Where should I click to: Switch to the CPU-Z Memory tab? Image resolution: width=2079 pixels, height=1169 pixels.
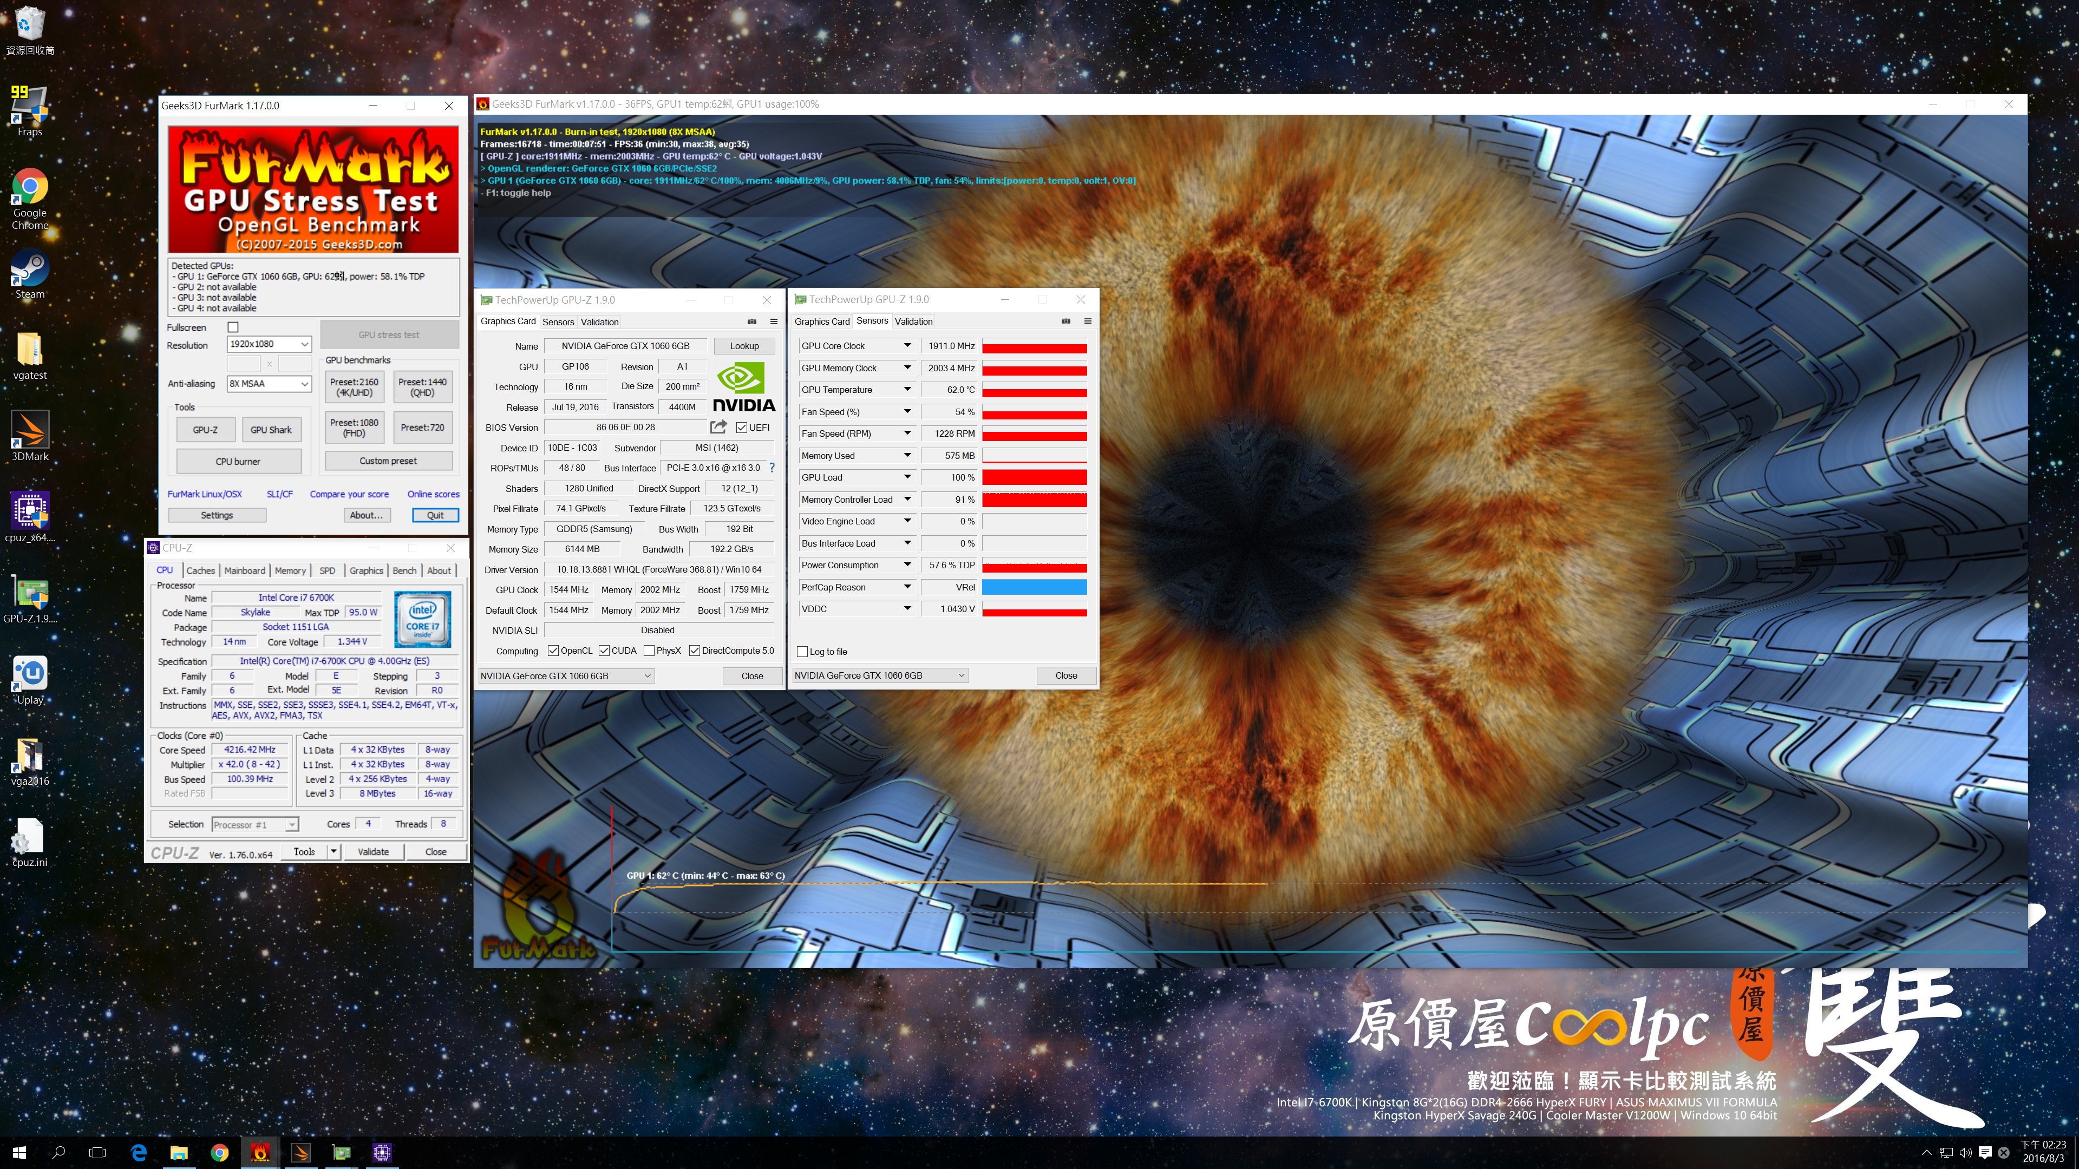pyautogui.click(x=291, y=570)
